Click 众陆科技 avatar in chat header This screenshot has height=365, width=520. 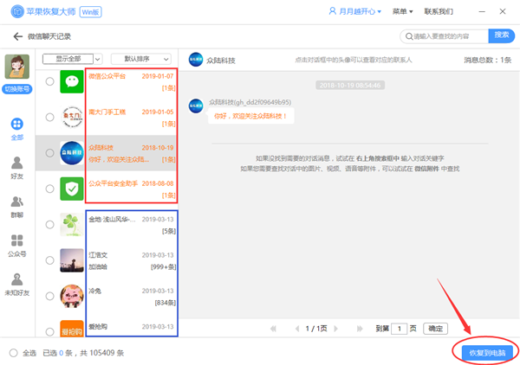[x=196, y=60]
